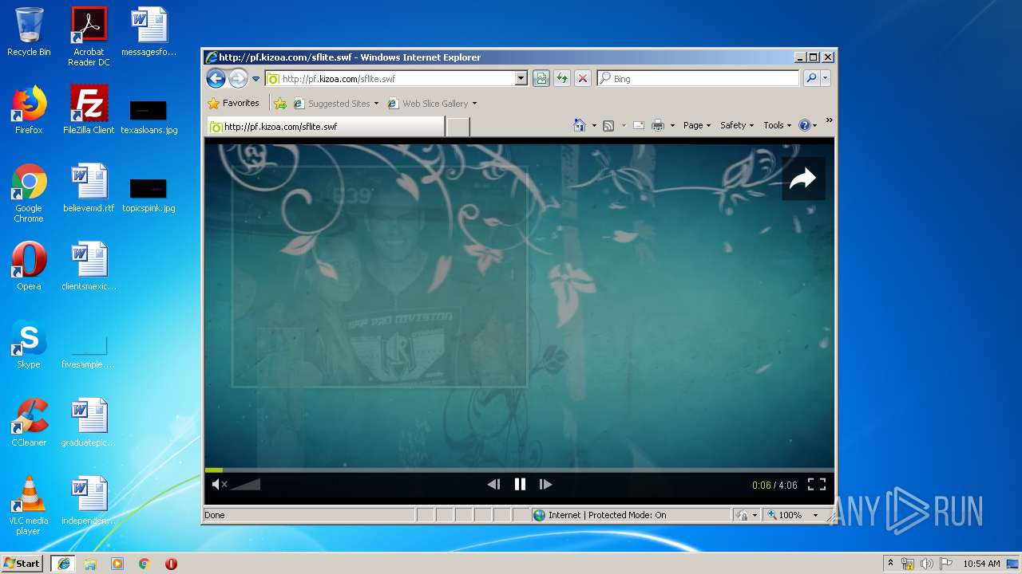Open the security lock status dropdown
This screenshot has height=574, width=1022.
click(747, 515)
